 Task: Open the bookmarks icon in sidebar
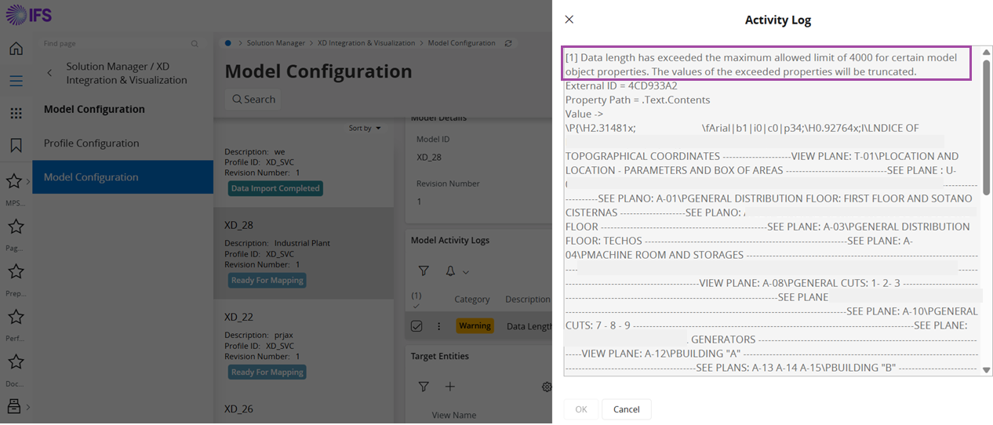pos(16,145)
